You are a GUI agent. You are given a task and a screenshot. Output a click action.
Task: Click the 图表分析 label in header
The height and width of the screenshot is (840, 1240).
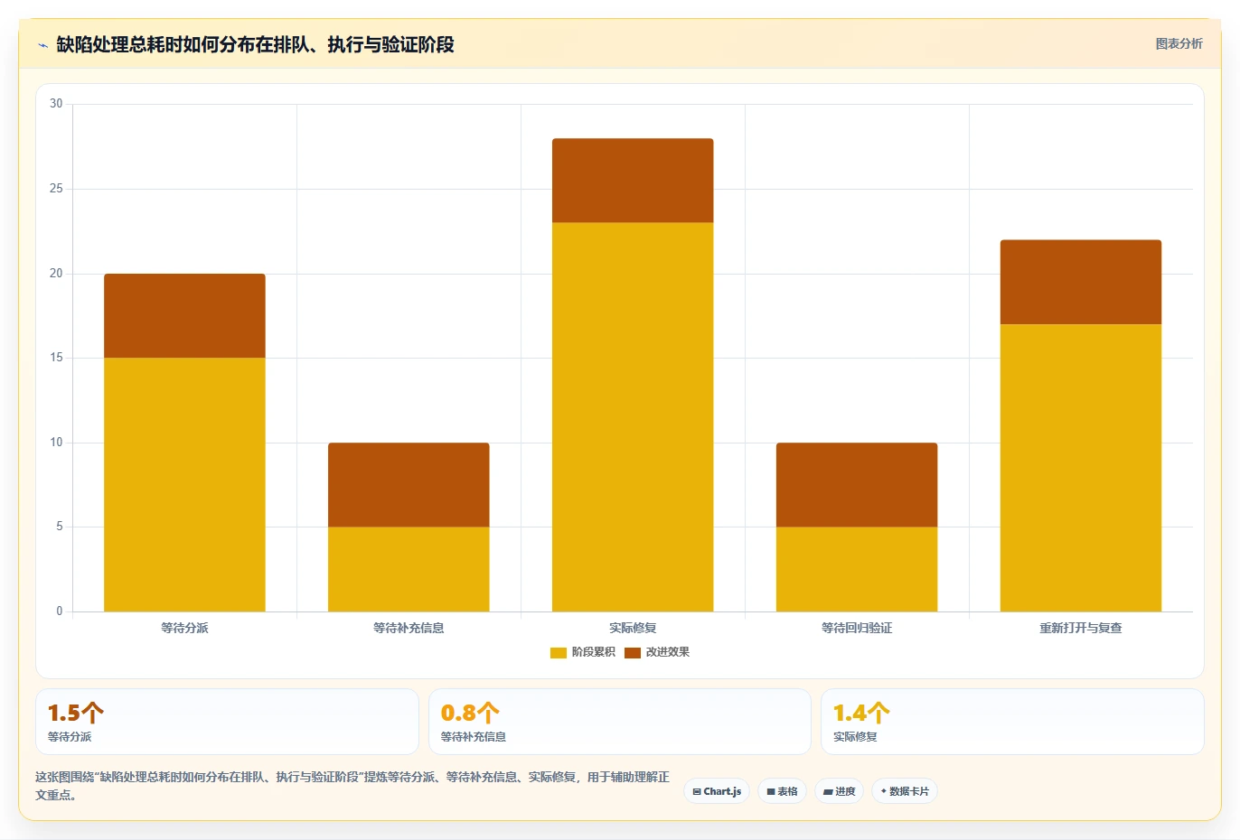(x=1179, y=43)
